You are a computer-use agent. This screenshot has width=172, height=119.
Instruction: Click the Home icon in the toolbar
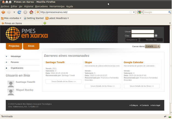point(31,12)
